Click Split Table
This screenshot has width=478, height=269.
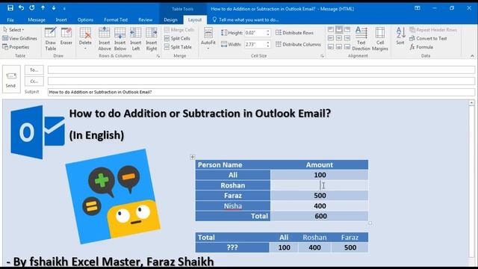tap(178, 47)
